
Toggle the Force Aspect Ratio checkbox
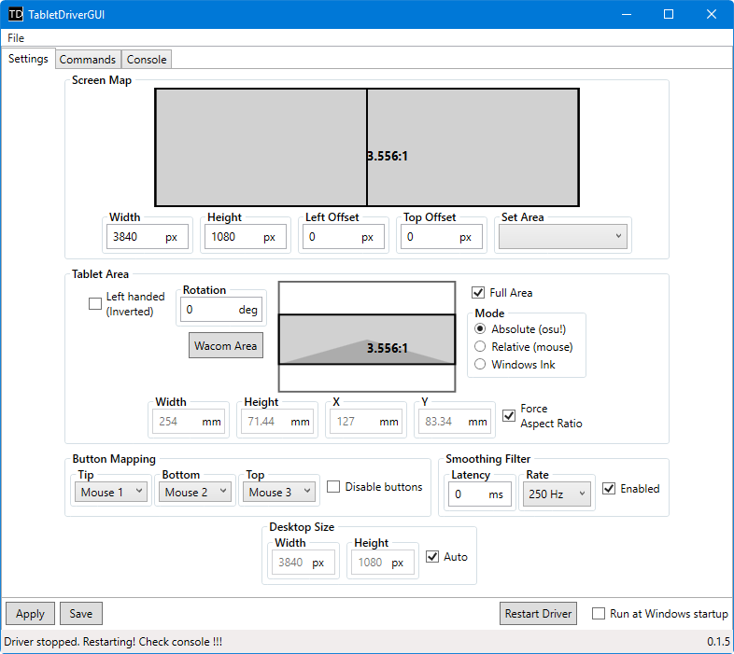click(x=509, y=415)
